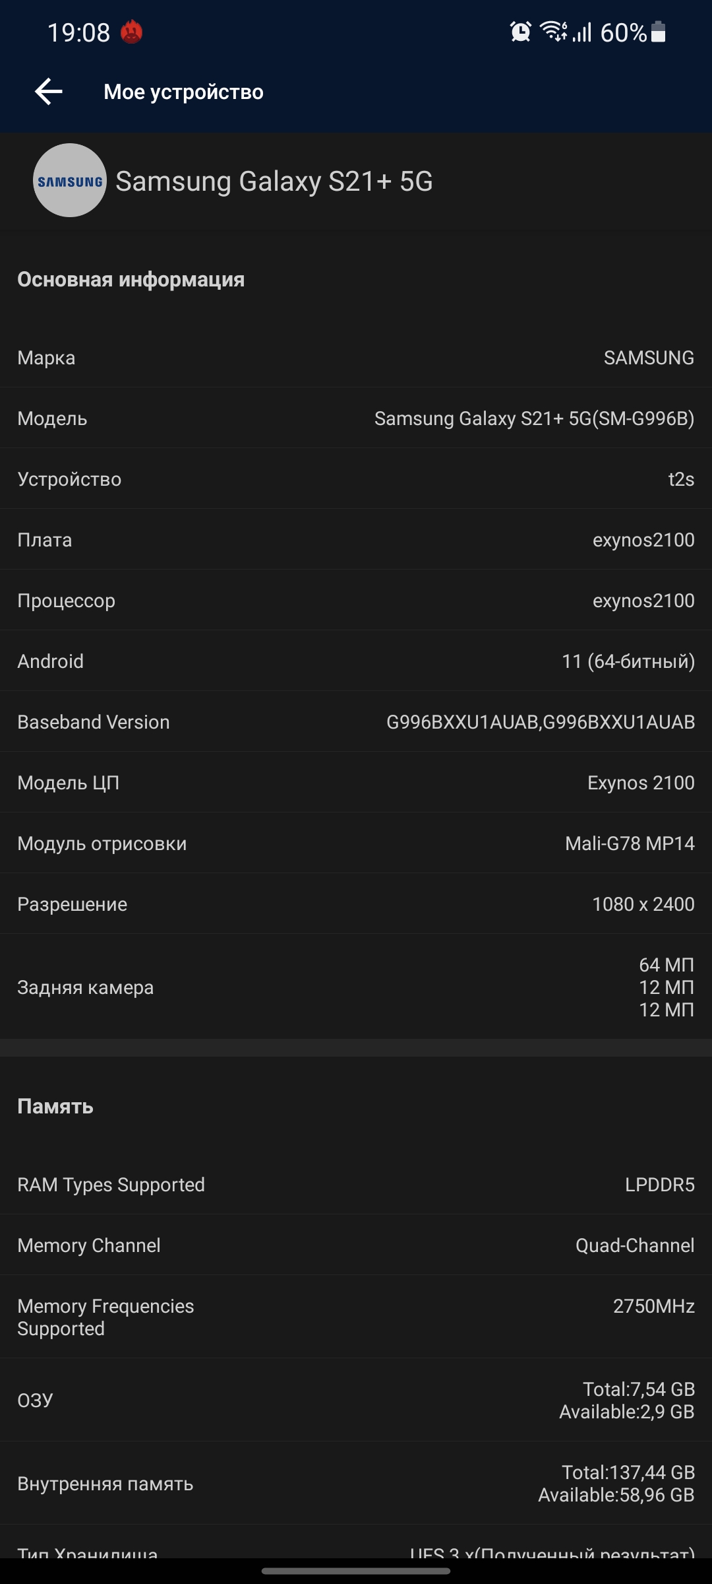Tap the 19:08 clock

click(x=78, y=32)
